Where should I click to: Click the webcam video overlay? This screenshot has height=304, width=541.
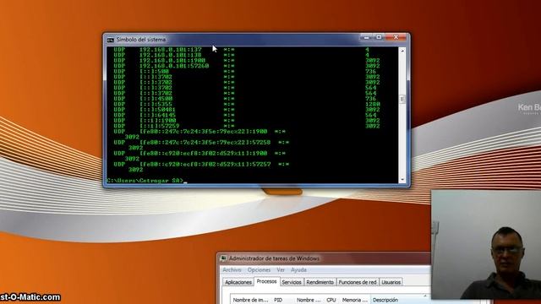pyautogui.click(x=486, y=244)
